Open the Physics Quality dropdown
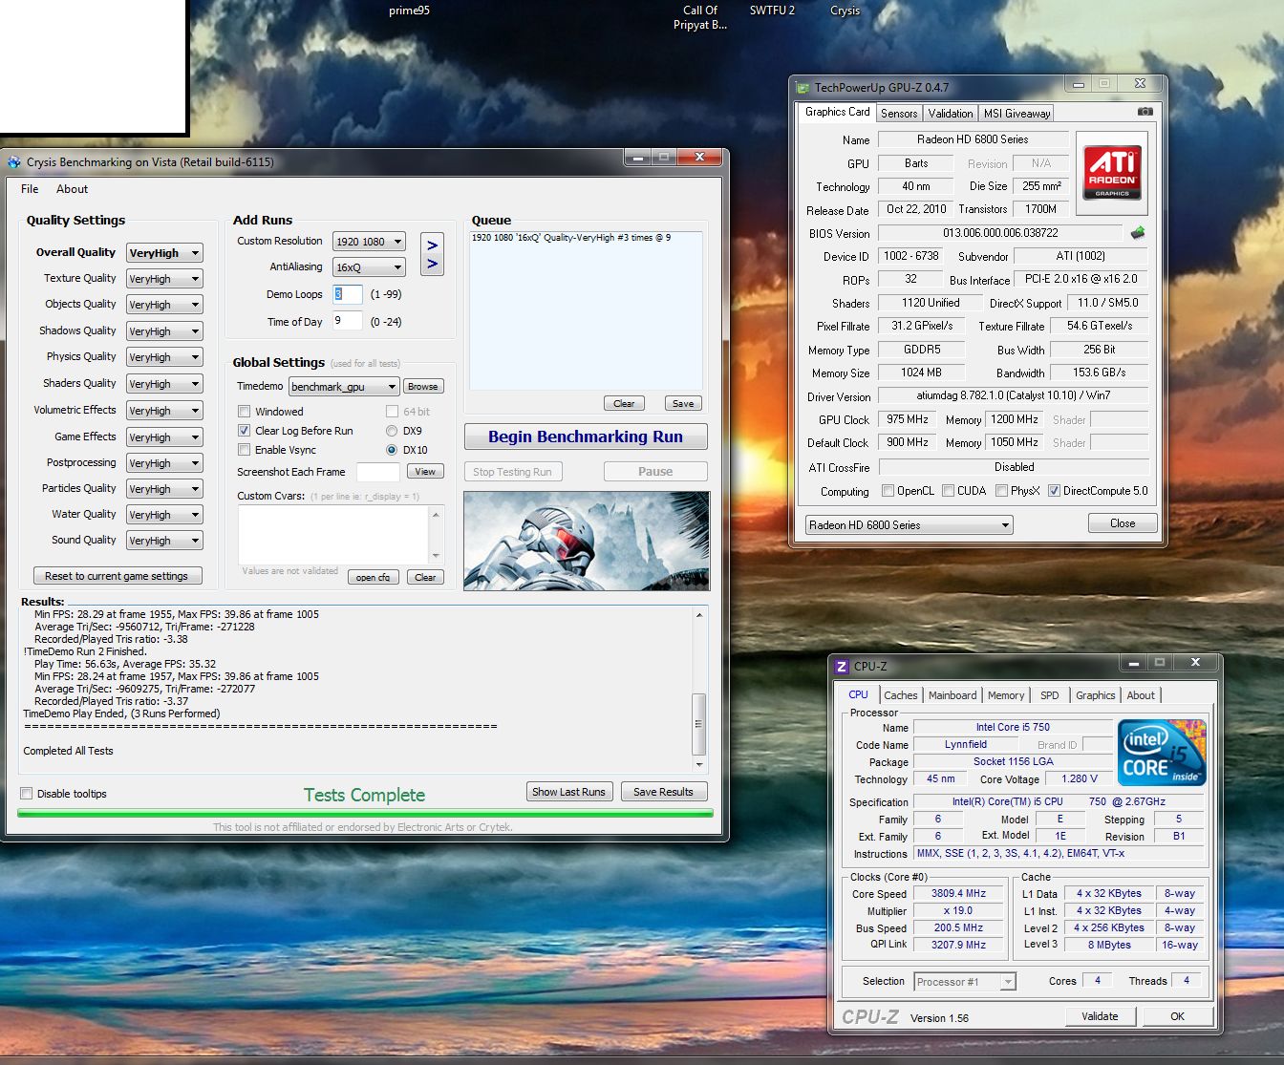Screen dimensions: 1284x1065 pyautogui.click(x=164, y=357)
